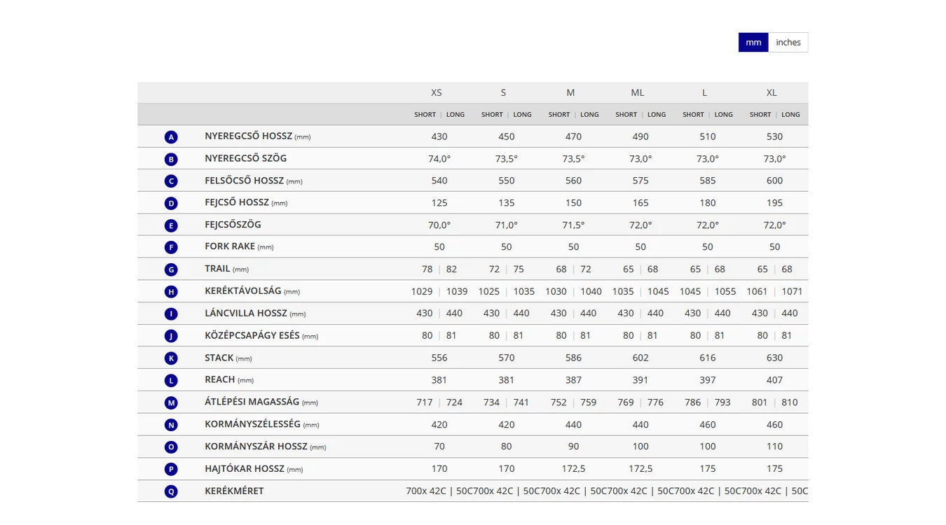Click the O marker for Kormányszár hossz
Image resolution: width=946 pixels, height=525 pixels.
coord(171,447)
